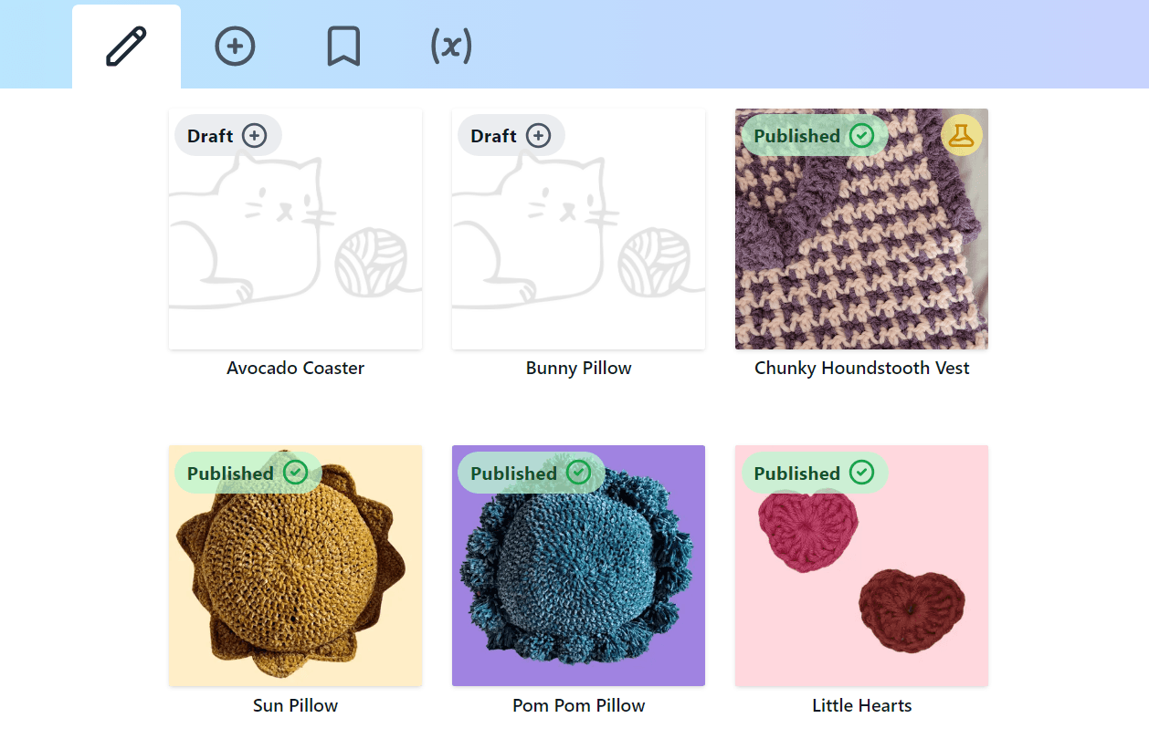This screenshot has width=1149, height=739.
Task: Open the Sun Pillow thumbnail image
Action: (294, 565)
